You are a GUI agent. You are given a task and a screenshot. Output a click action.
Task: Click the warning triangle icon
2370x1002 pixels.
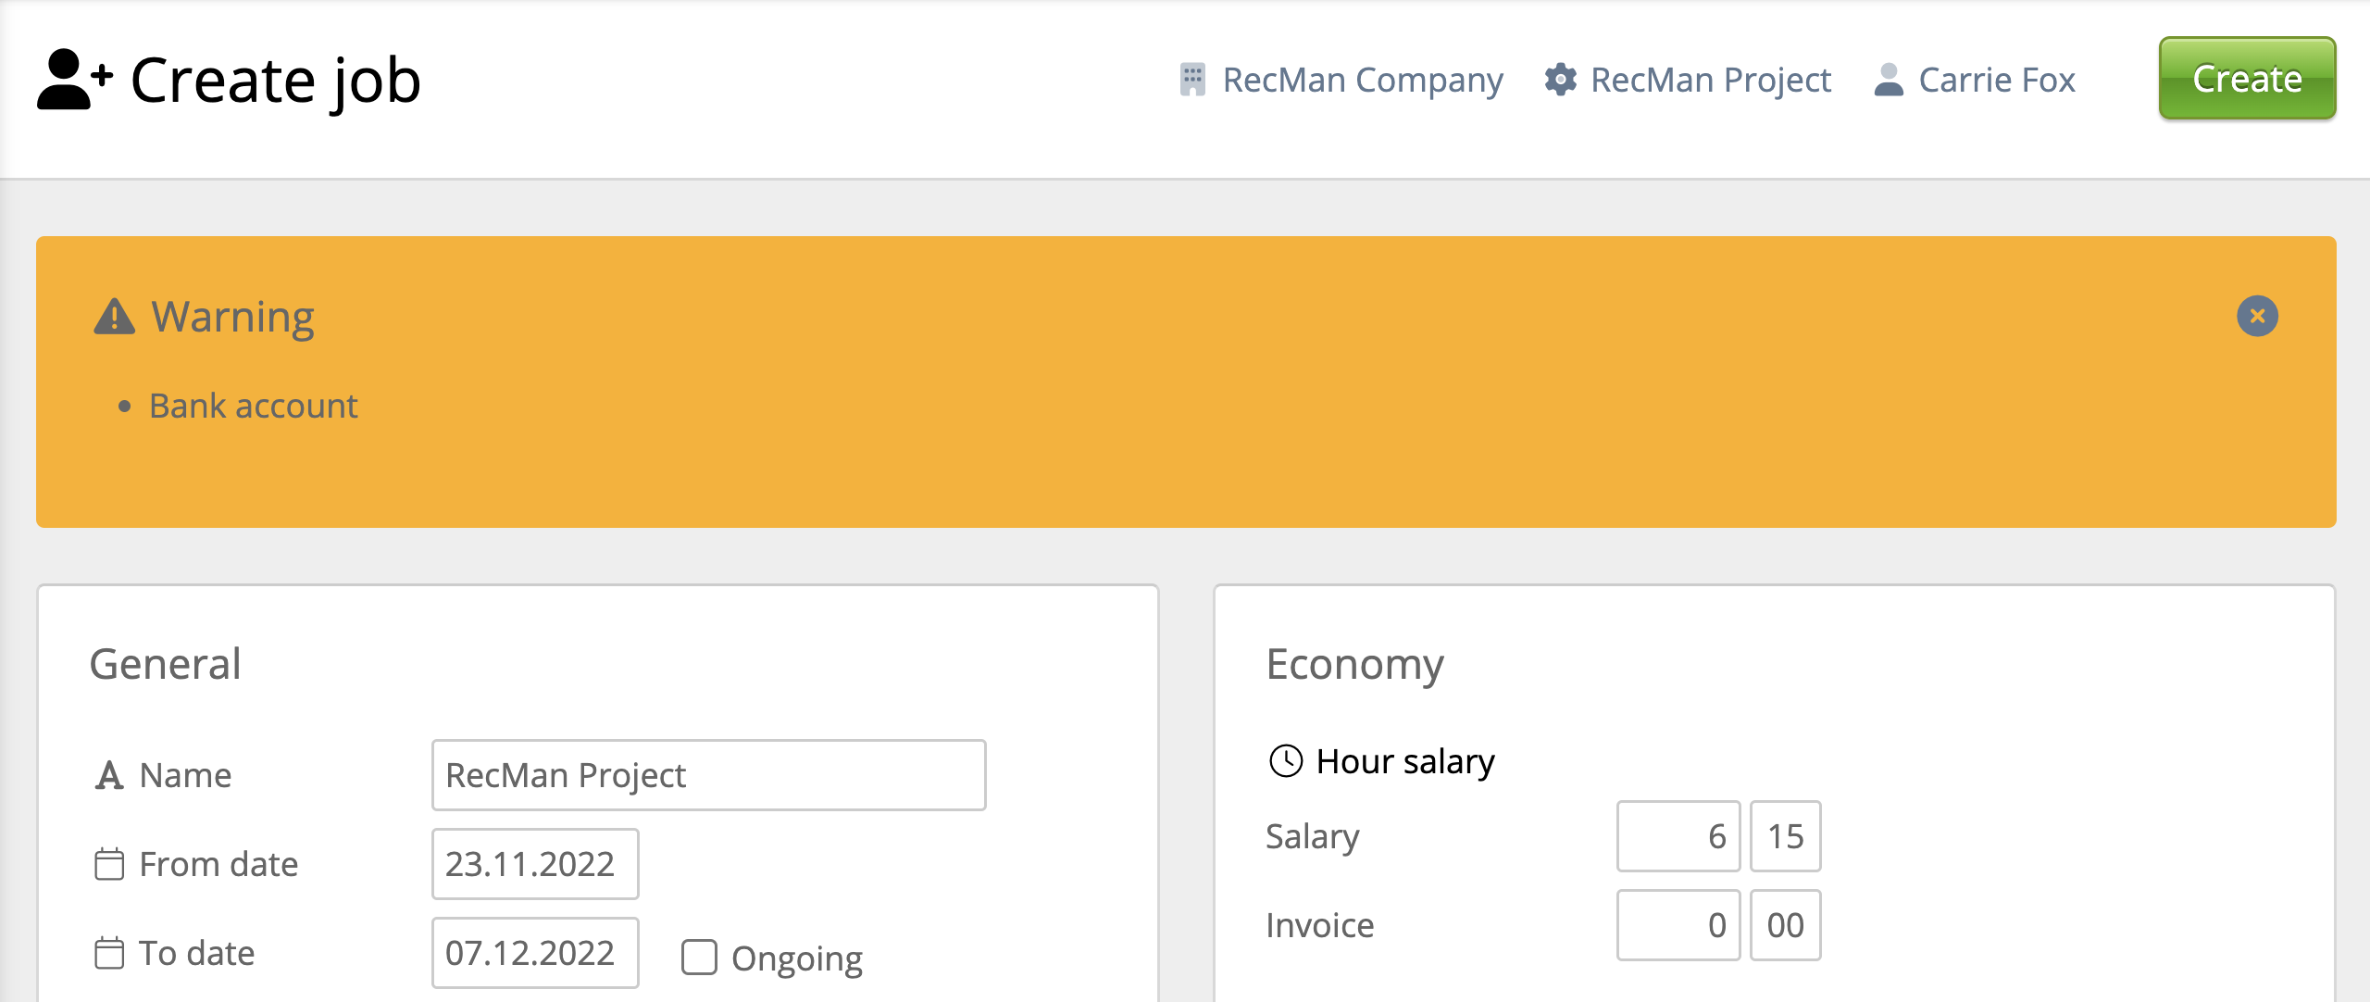tap(115, 317)
